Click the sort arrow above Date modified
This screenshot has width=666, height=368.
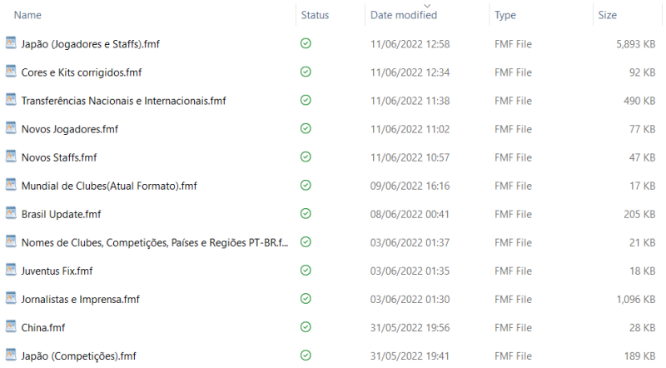point(428,5)
